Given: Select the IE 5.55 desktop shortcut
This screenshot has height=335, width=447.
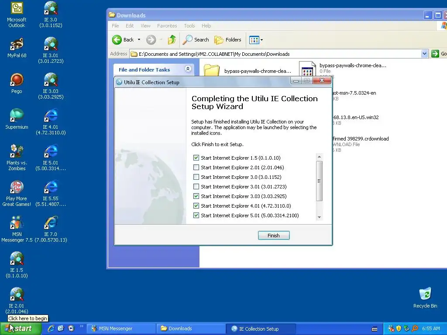Looking at the screenshot, I should 51,193.
